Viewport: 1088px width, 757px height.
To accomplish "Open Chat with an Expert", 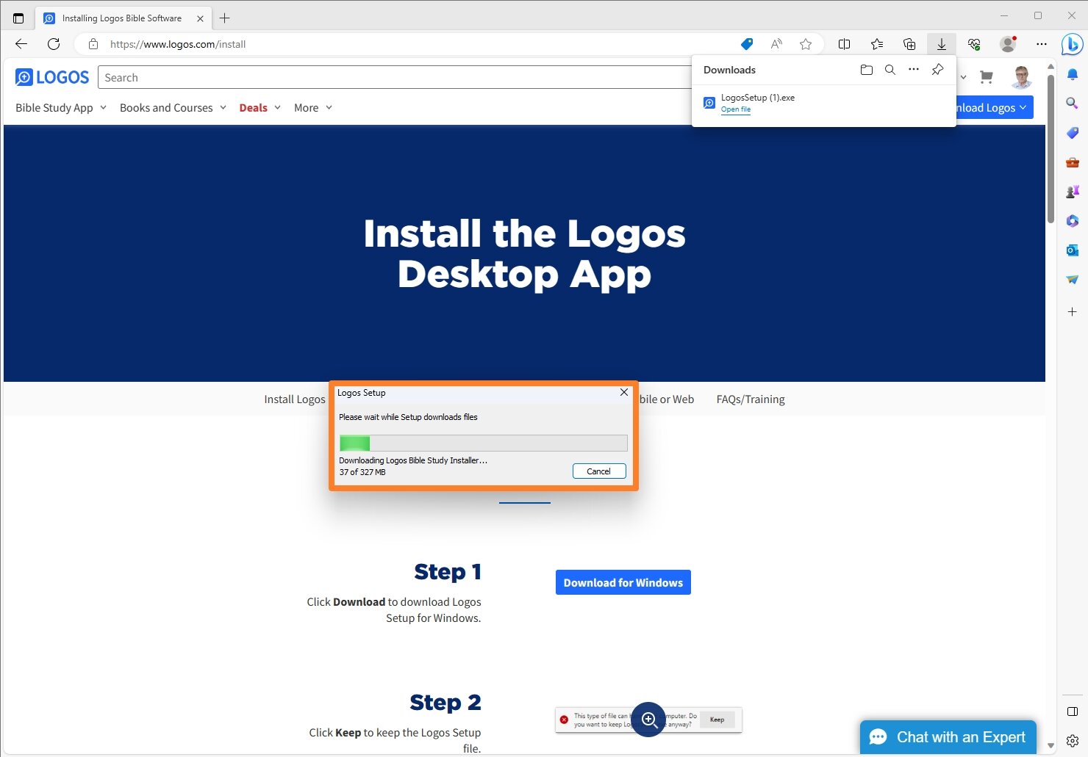I will (948, 737).
